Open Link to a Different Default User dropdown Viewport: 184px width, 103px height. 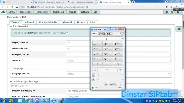(x=118, y=97)
